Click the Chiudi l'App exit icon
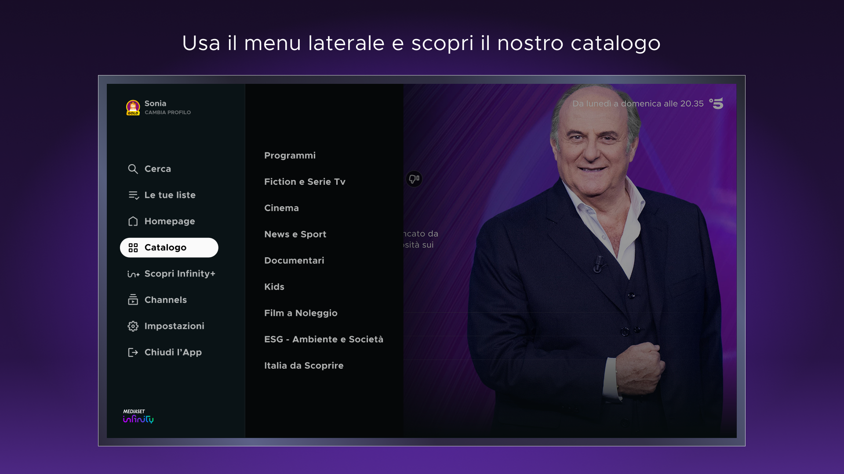 coord(133,352)
